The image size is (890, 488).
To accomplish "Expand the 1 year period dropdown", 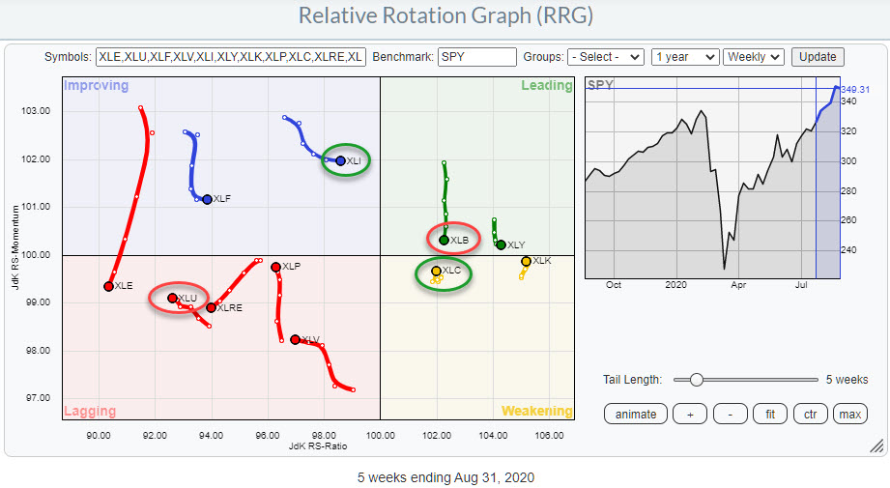I will pyautogui.click(x=684, y=57).
